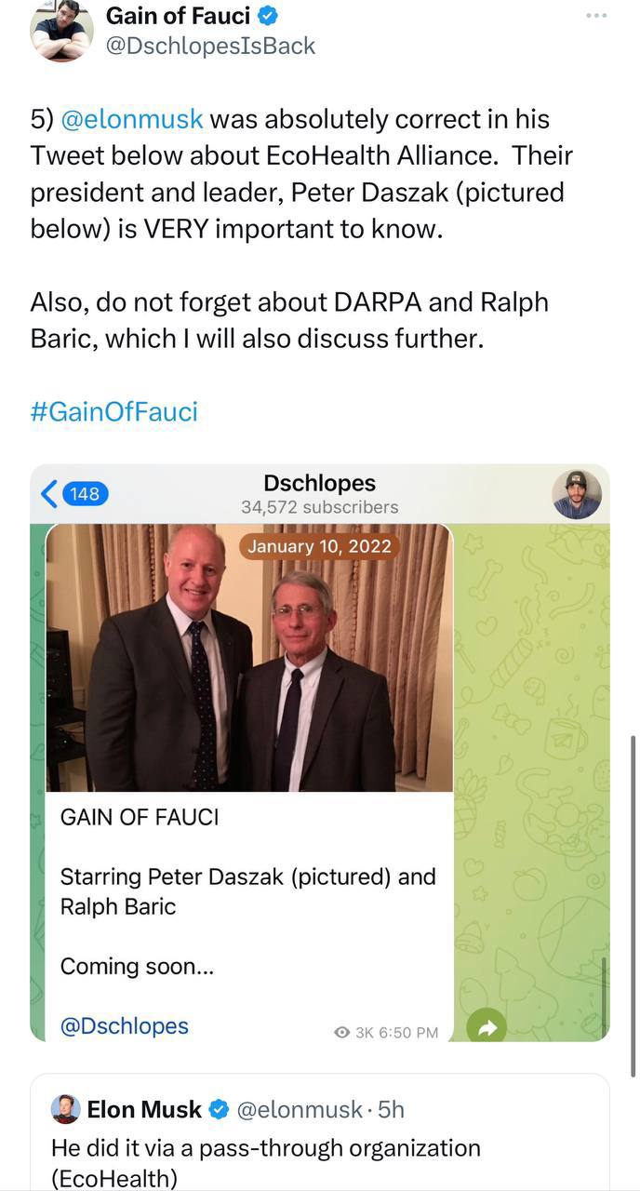Tap the eye views icon showing 3K

341,1032
